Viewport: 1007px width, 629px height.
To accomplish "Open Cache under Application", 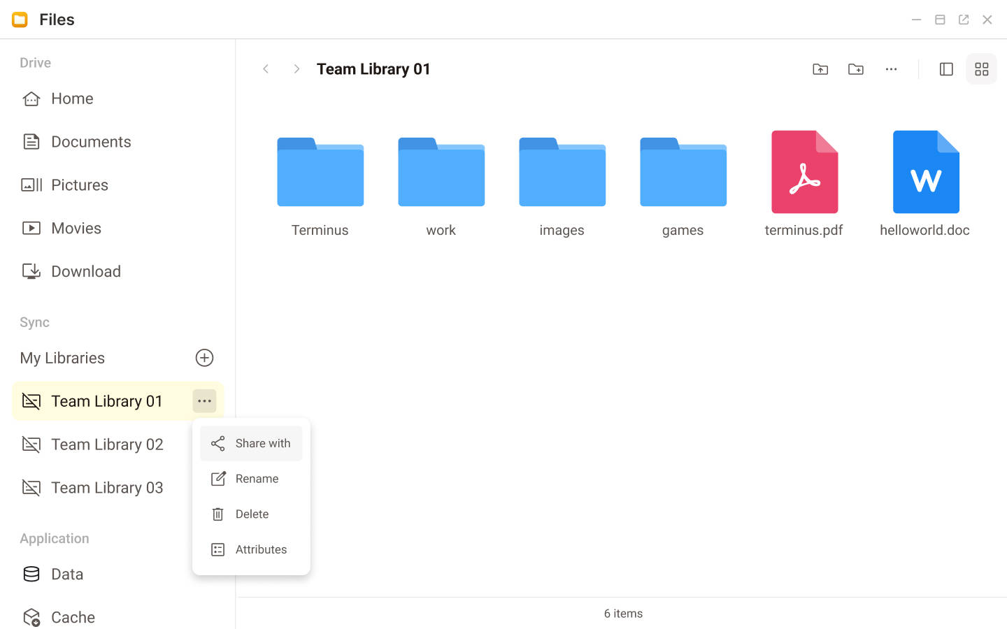I will tap(117, 618).
